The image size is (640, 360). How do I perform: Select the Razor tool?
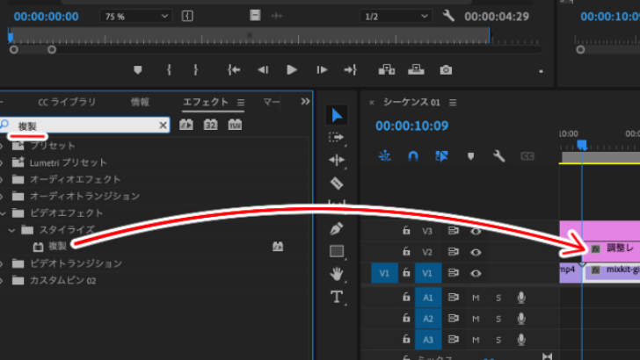click(x=337, y=183)
